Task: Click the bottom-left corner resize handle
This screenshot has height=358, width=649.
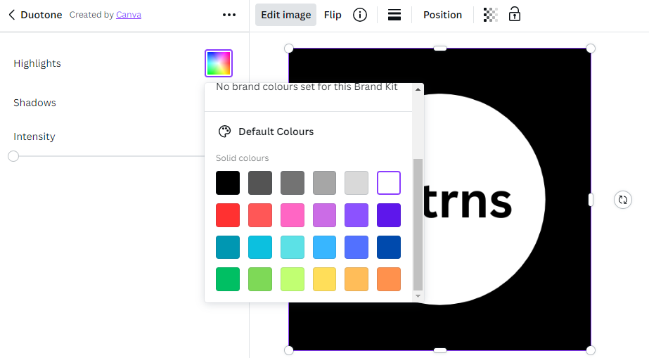Action: [289, 350]
